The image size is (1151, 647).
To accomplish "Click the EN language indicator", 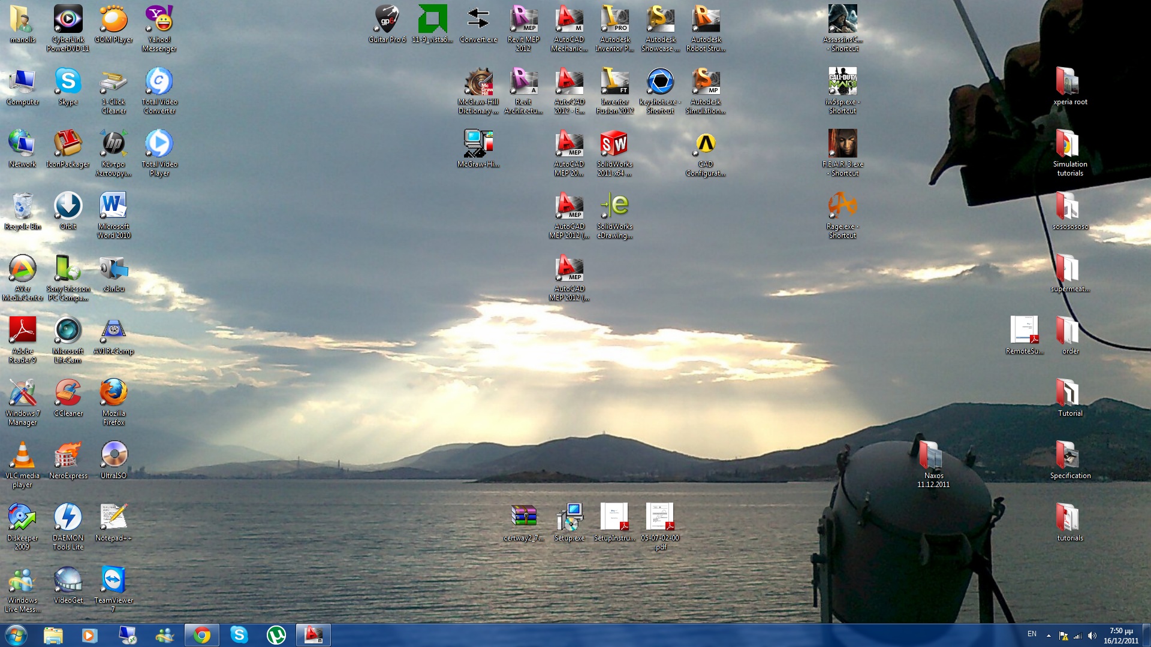I will pos(1032,634).
